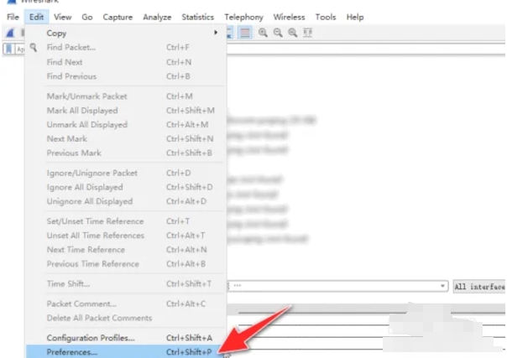The height and width of the screenshot is (358, 507).
Task: Click the shark fin start capture icon
Action: pyautogui.click(x=9, y=33)
